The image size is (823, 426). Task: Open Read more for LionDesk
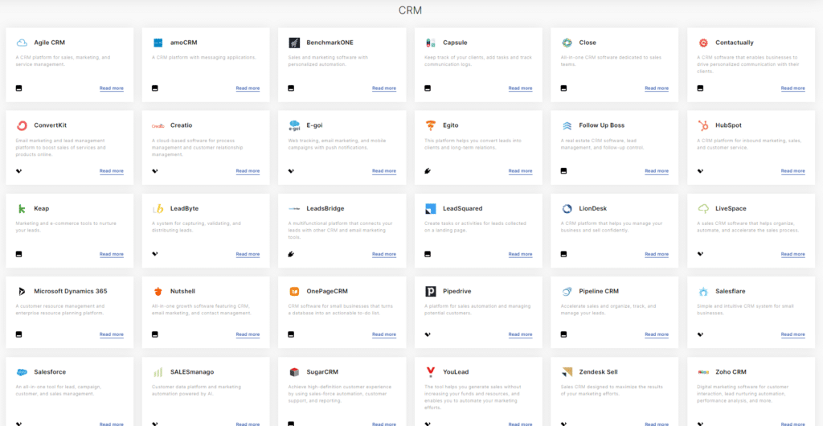[657, 255]
